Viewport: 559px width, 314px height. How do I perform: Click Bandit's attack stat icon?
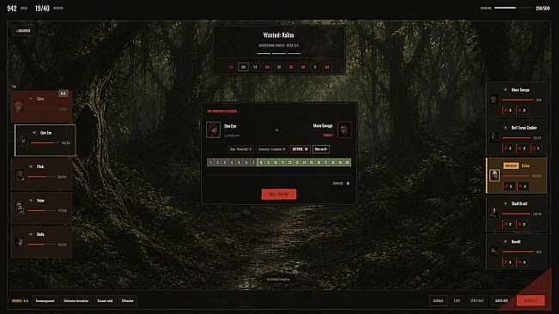507,262
